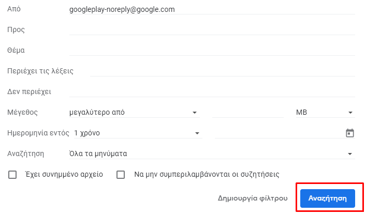This screenshot has width=366, height=215.
Task: Tick the Να μην συμπεριλαμβάνονται οι συζητήσεις checkbox
Action: point(121,175)
